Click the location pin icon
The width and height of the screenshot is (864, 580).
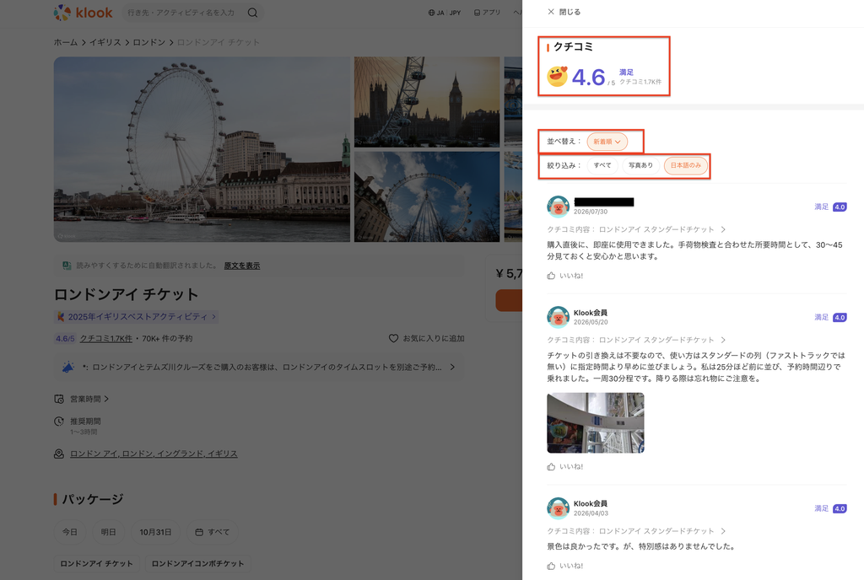[59, 454]
